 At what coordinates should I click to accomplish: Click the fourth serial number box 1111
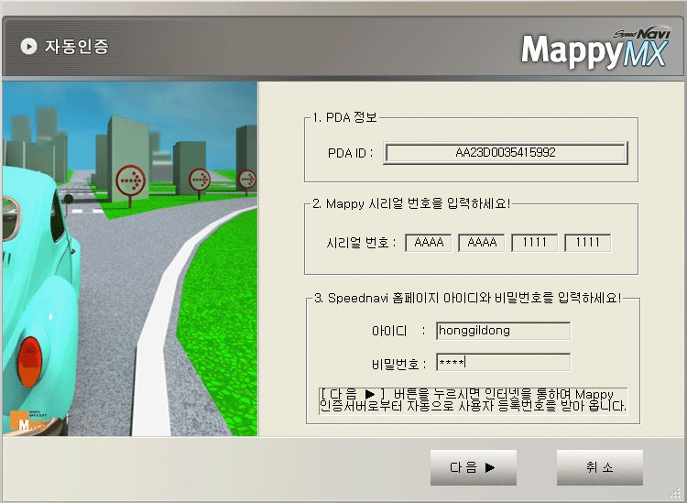coord(587,243)
